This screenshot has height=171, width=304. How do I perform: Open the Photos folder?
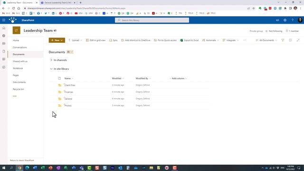click(x=68, y=105)
